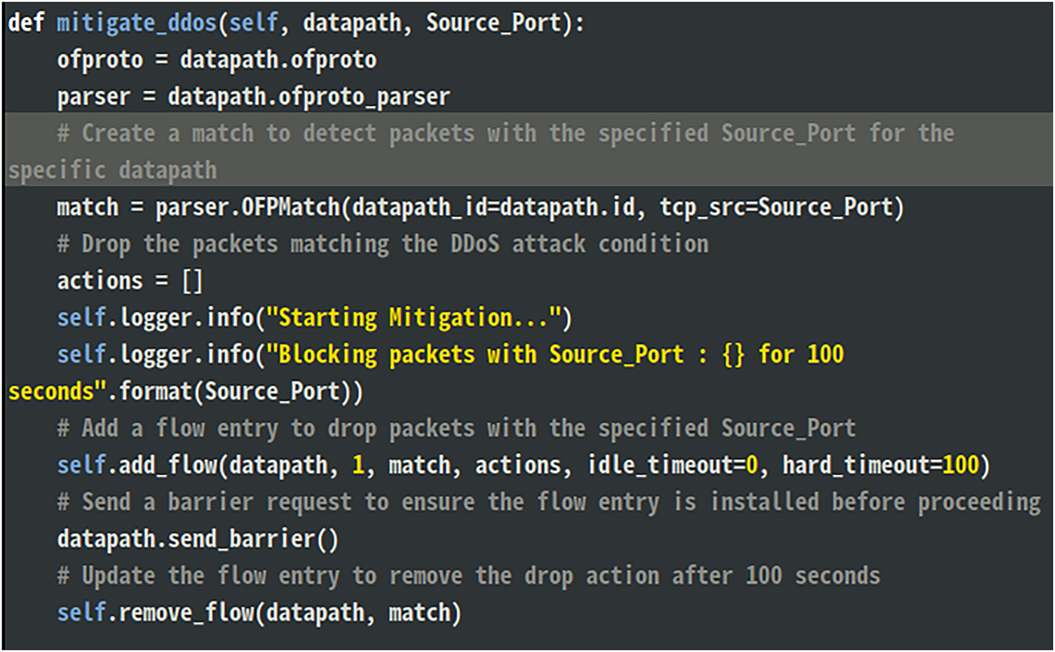Click Source_Port parameter in function signature

click(x=494, y=23)
